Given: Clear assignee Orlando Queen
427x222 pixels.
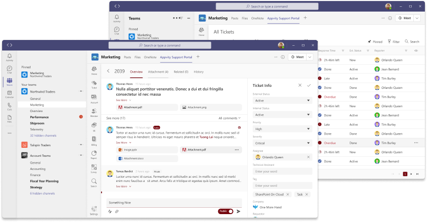Looking at the screenshot, I should pyautogui.click(x=308, y=157).
